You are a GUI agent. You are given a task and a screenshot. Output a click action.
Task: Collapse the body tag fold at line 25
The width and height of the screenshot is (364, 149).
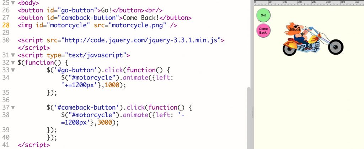point(13,3)
